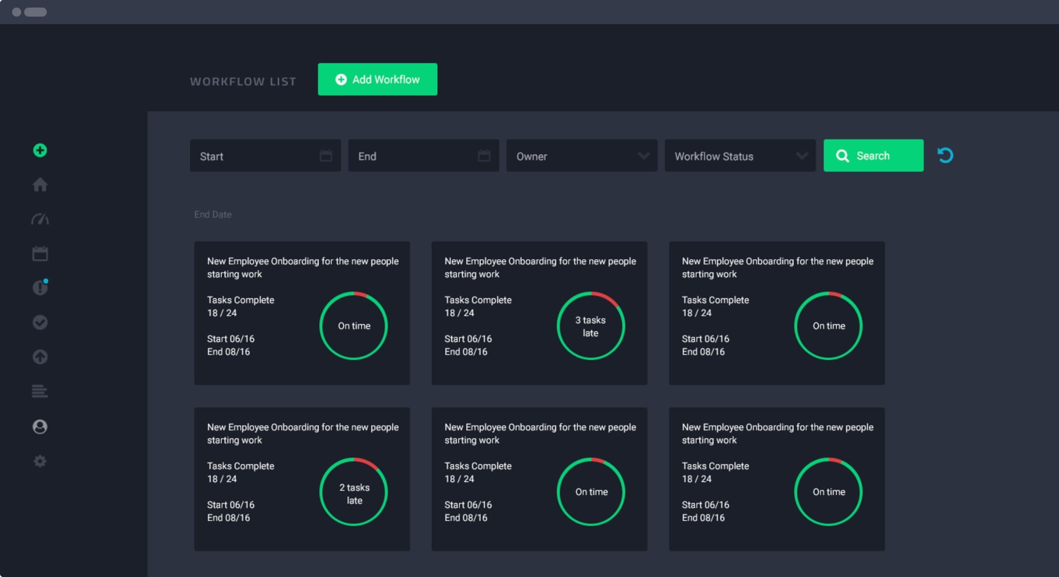Viewport: 1059px width, 577px height.
Task: Click the WORKFLOW LIST heading
Action: click(243, 82)
